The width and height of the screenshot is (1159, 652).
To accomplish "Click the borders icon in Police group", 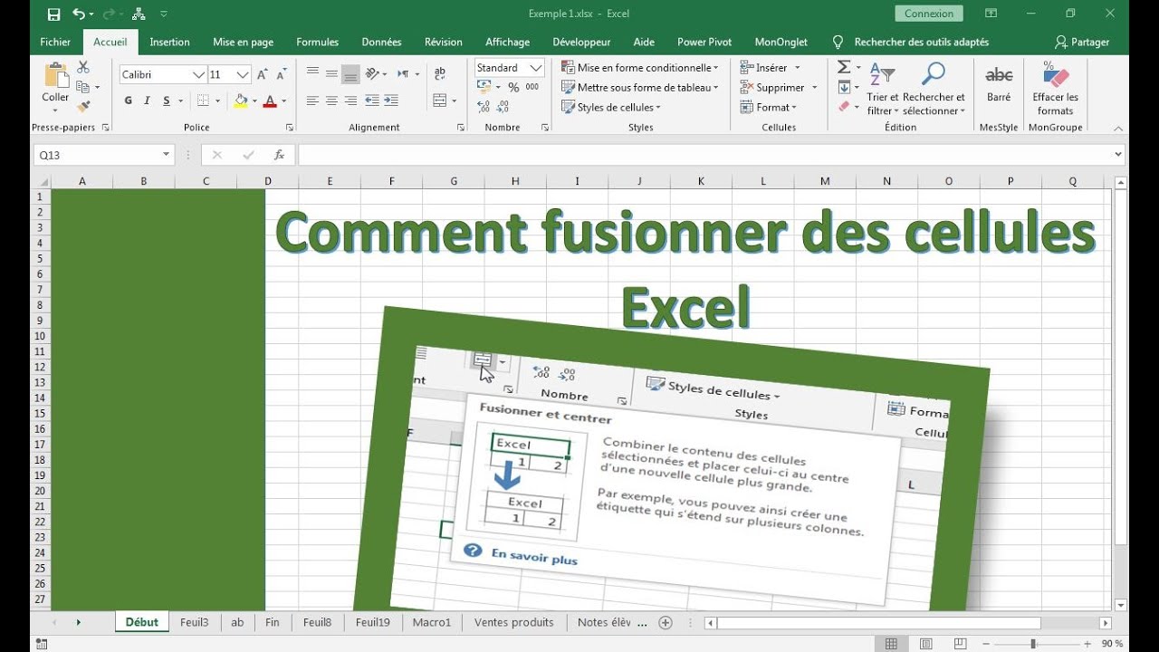I will [203, 101].
